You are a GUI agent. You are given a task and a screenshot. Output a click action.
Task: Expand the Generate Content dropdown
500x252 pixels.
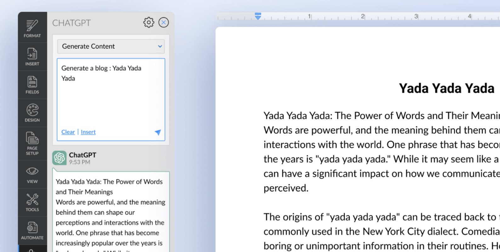tap(111, 46)
